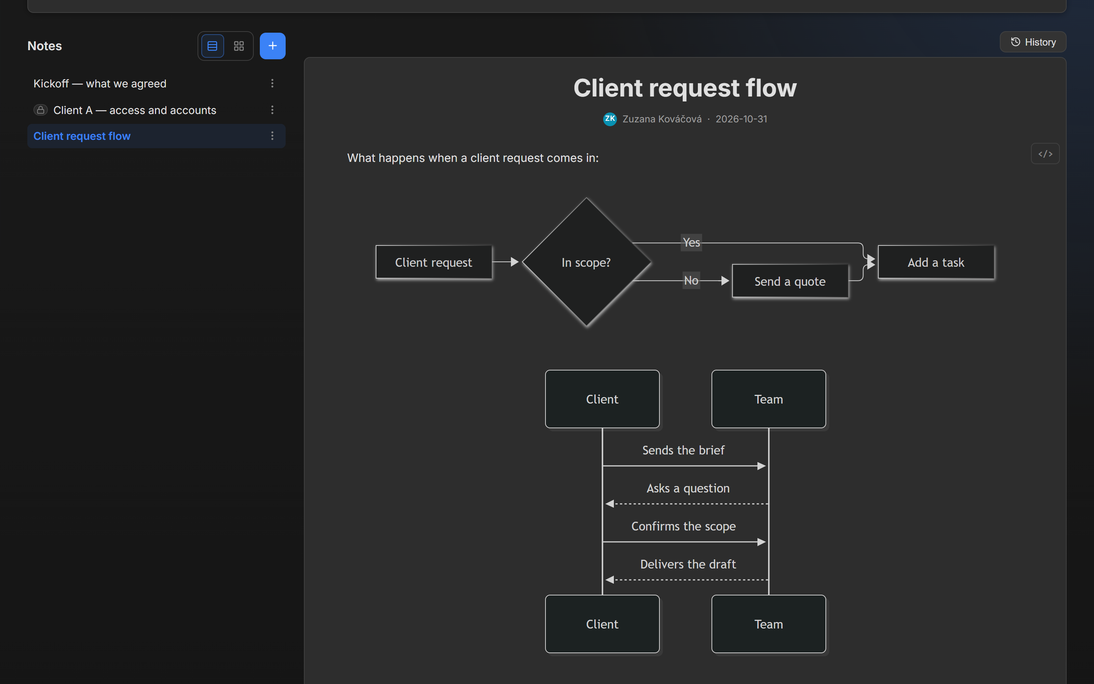
Task: Add a new note with plus button
Action: coord(273,46)
